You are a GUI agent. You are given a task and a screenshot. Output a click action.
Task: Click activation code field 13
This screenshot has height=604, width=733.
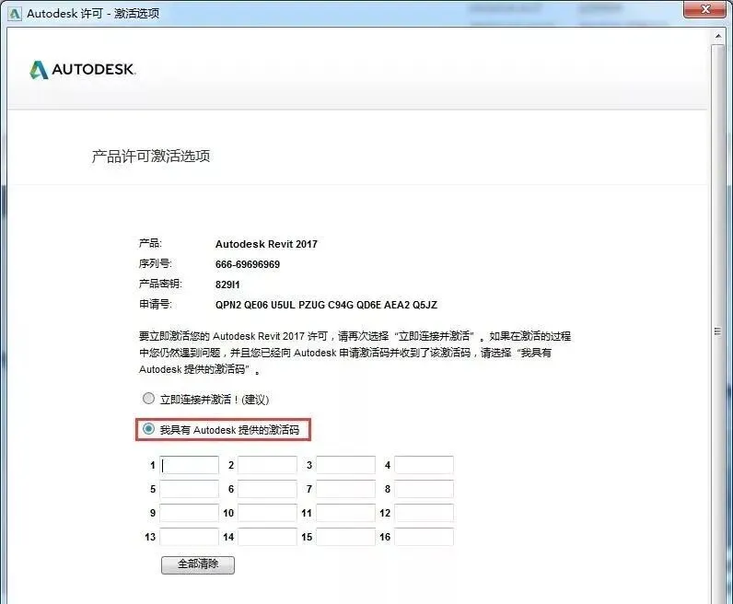(190, 537)
